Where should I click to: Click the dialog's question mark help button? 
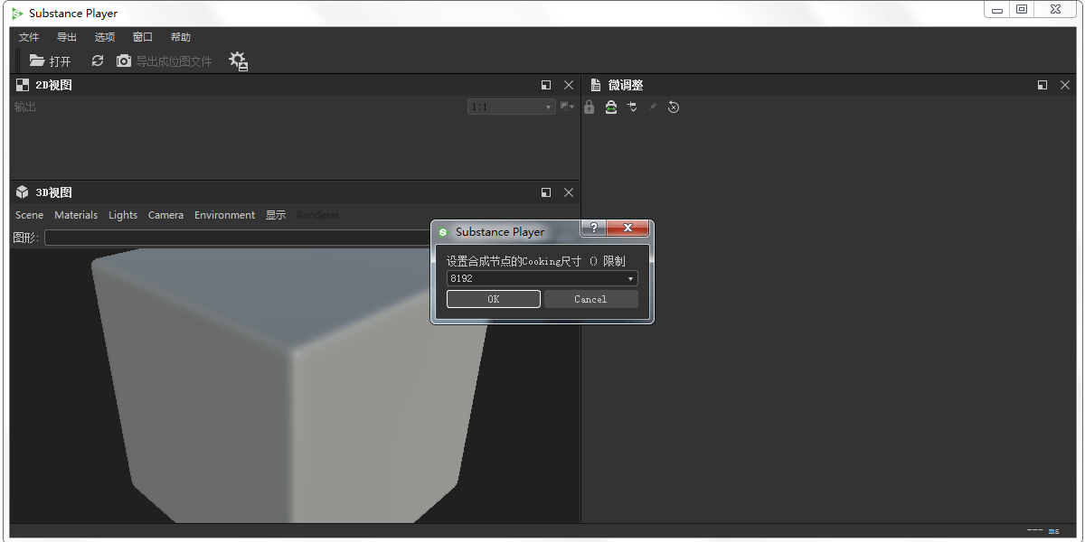[593, 228]
